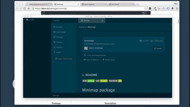This screenshot has height=107, width=190.
Task: Open the Install sidebar section
Action: point(57,52)
